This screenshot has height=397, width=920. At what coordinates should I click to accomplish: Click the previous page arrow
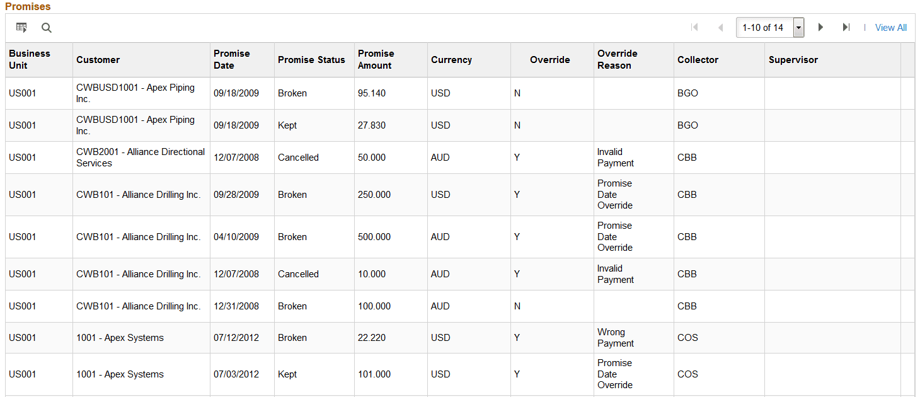720,27
